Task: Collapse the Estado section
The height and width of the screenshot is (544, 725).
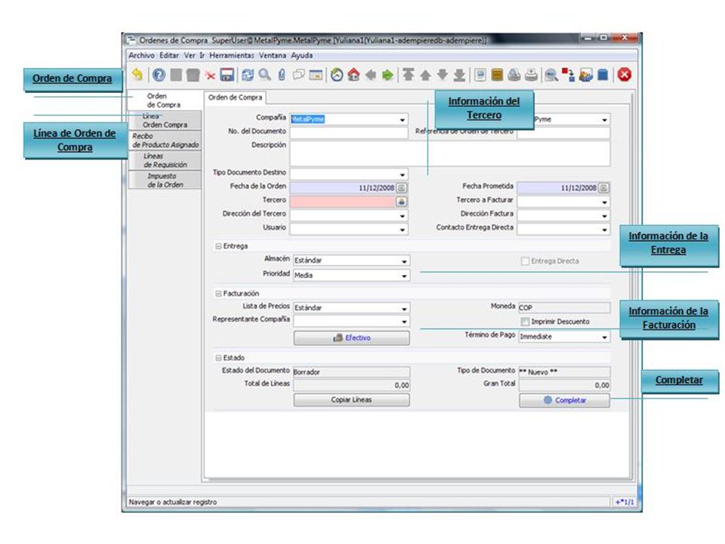Action: pyautogui.click(x=218, y=358)
